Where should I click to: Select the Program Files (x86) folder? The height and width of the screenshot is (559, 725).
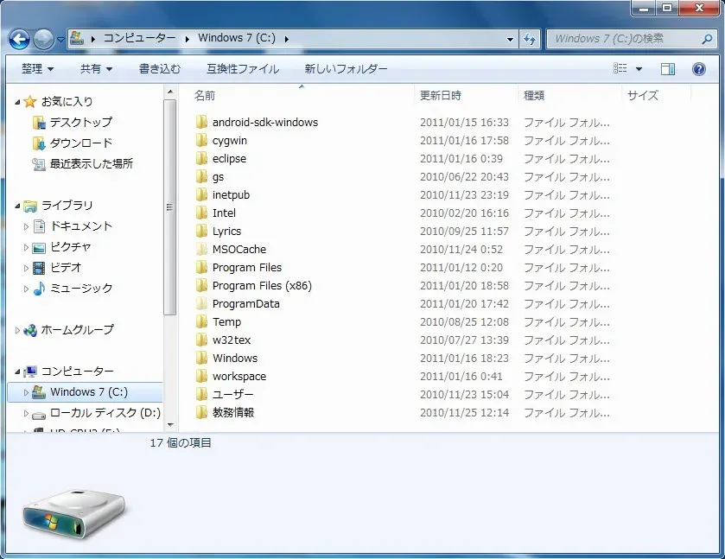coord(262,286)
